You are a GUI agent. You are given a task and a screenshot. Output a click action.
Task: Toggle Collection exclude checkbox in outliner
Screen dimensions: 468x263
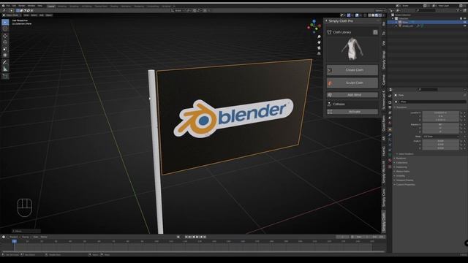461,18
